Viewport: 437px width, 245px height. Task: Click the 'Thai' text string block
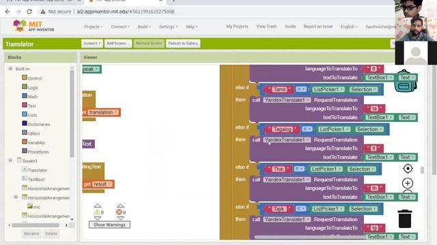(278, 169)
